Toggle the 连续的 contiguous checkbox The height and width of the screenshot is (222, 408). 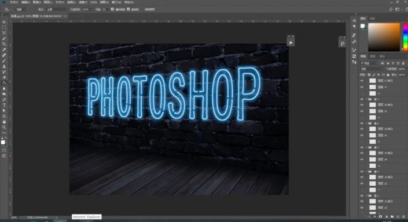point(128,9)
